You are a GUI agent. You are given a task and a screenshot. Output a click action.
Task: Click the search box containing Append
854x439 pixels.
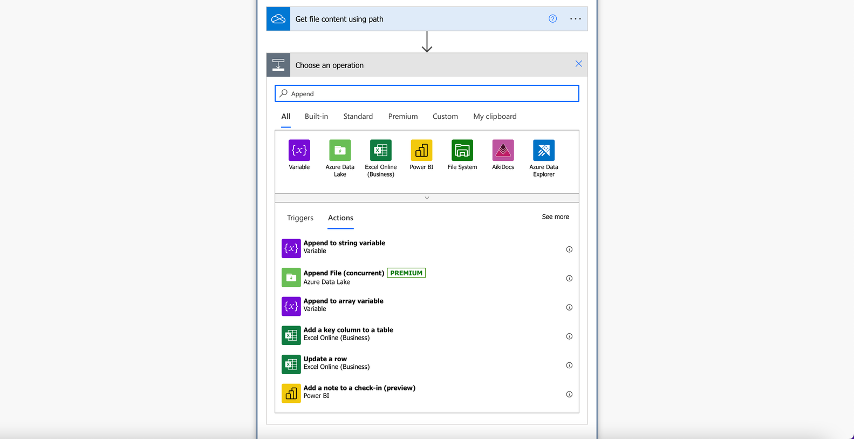coord(427,93)
